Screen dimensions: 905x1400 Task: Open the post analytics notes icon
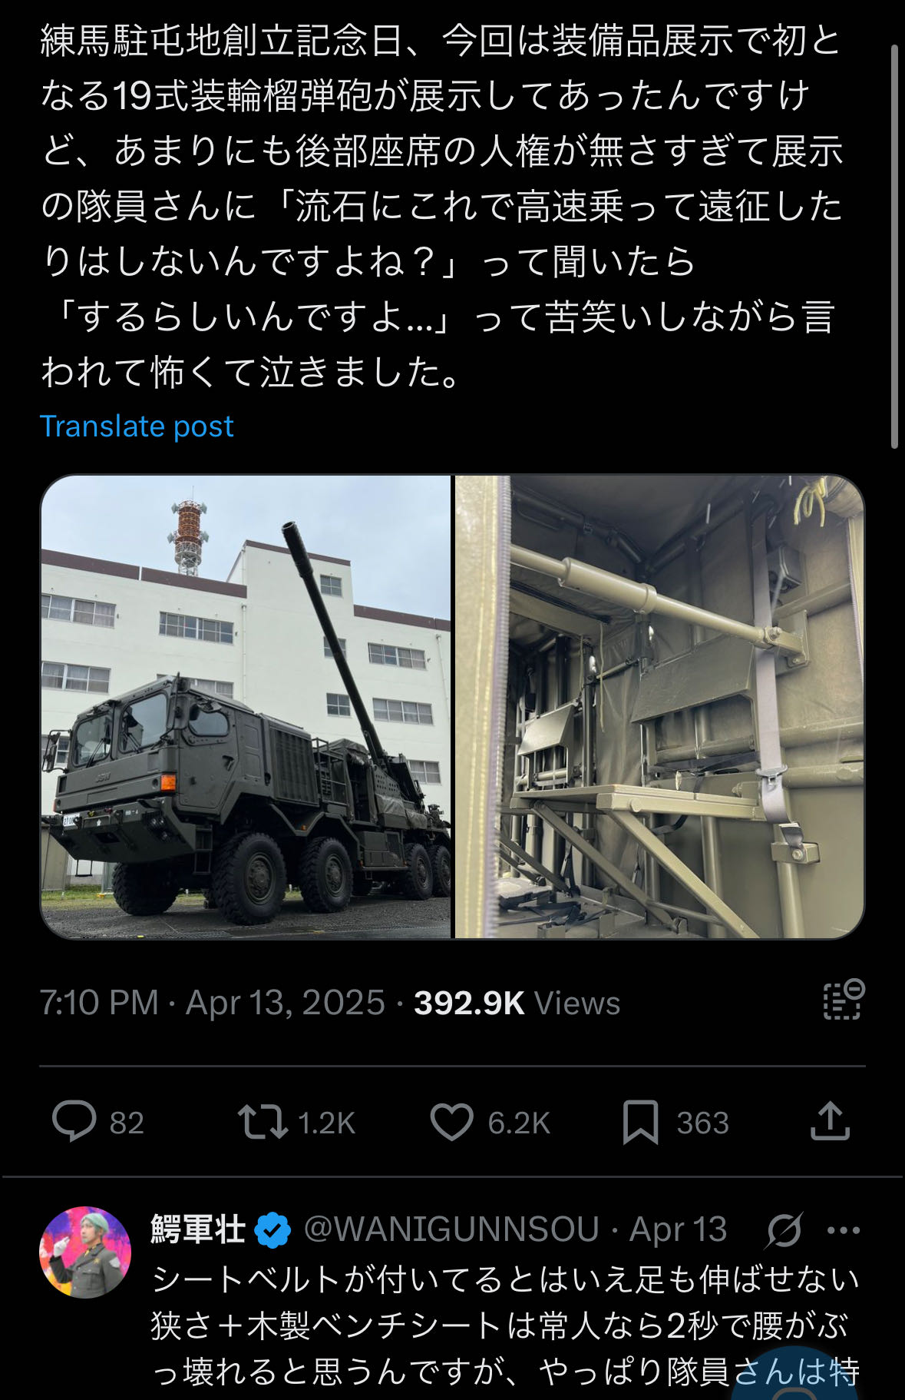point(844,1000)
